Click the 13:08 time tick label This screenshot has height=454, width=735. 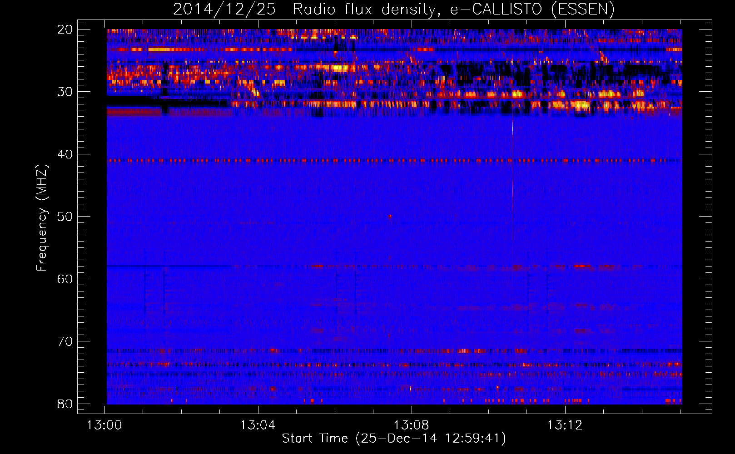pyautogui.click(x=411, y=425)
